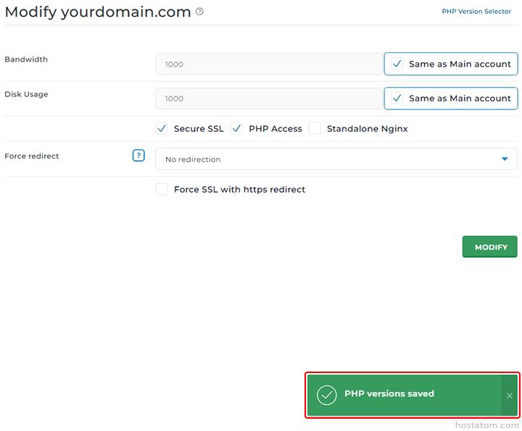This screenshot has height=431, width=522.
Task: Click the success checkmark icon in notification
Action: tap(327, 395)
